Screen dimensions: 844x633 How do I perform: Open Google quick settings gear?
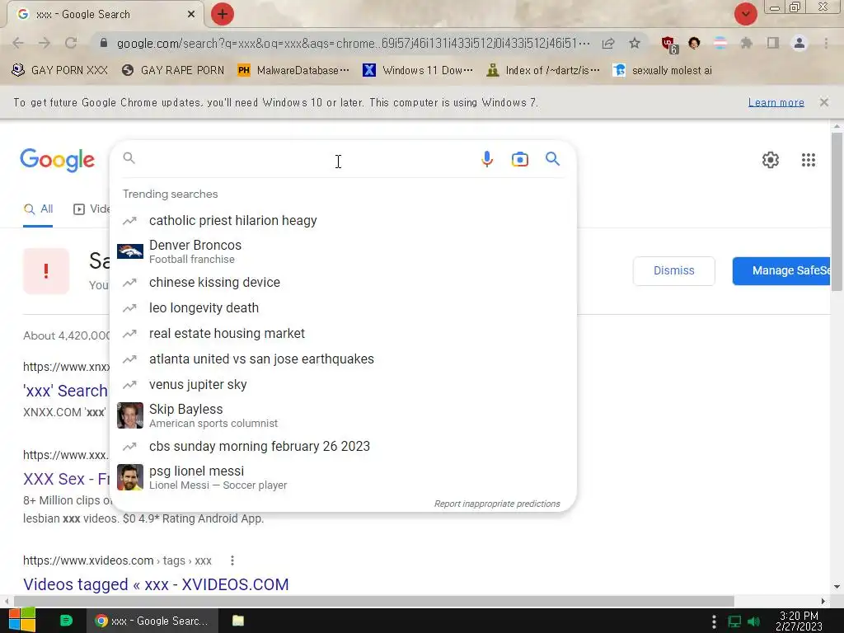pyautogui.click(x=771, y=160)
